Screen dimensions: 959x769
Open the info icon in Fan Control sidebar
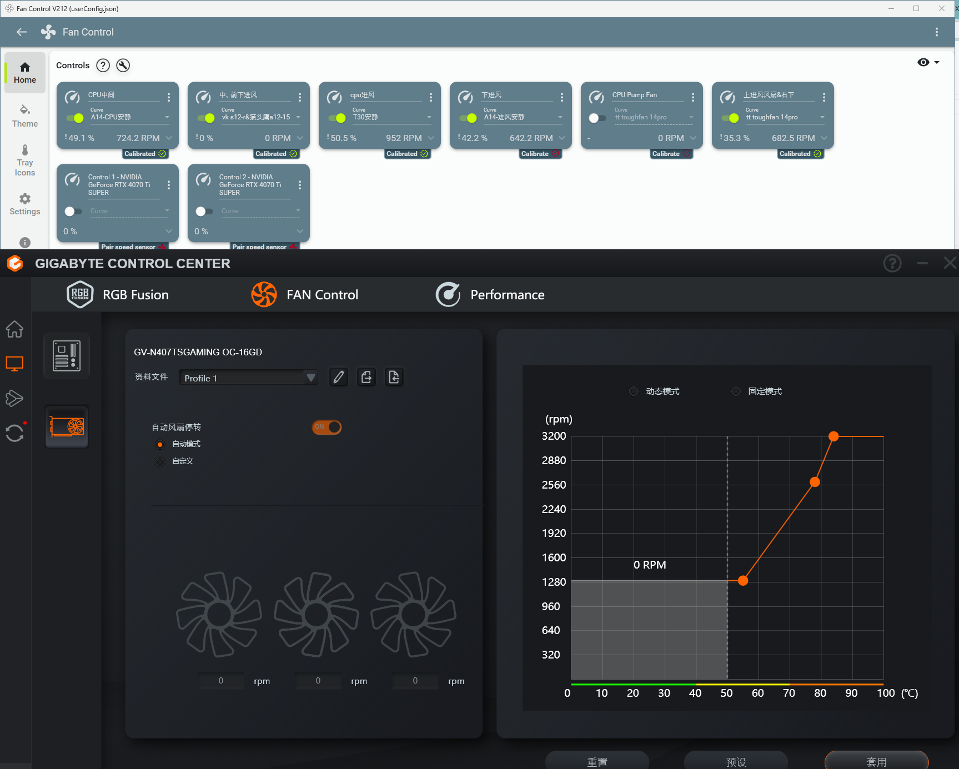pyautogui.click(x=25, y=243)
